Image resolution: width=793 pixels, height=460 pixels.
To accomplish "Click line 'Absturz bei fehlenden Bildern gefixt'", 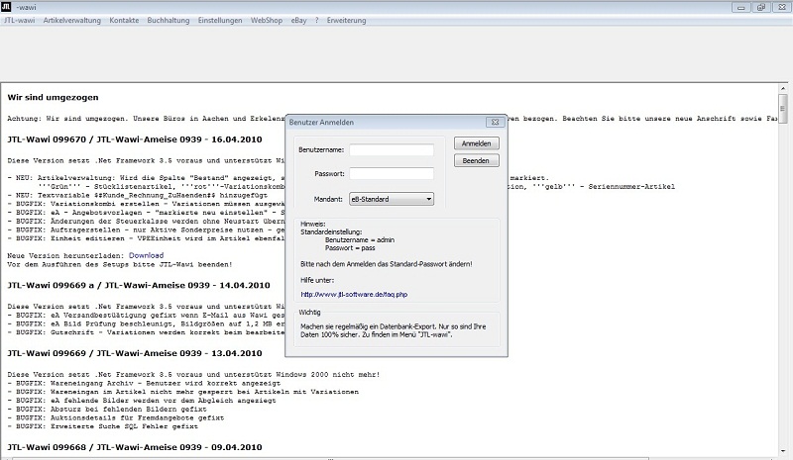I will click(107, 409).
